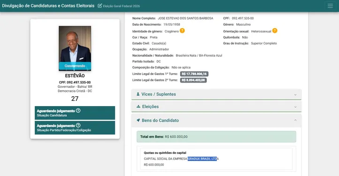
Task: Click the hierarchy icon beside Eleições
Action: (138, 107)
